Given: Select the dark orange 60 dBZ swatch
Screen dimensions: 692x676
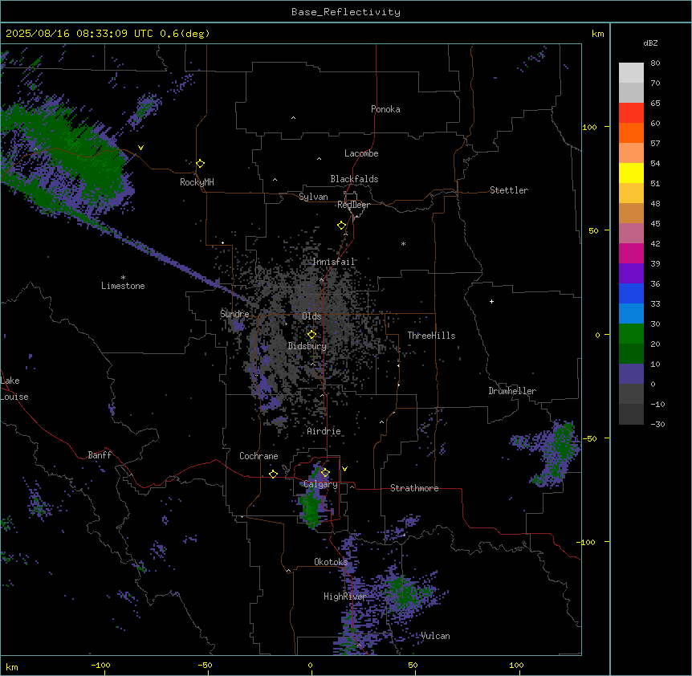Looking at the screenshot, I should tap(631, 132).
